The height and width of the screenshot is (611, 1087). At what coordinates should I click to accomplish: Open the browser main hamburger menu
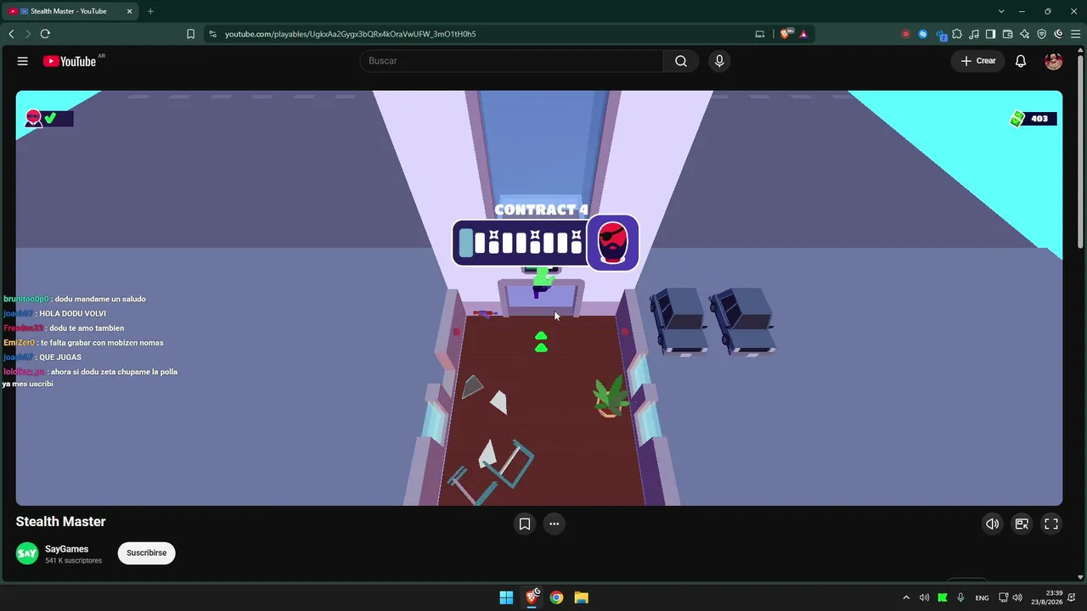[x=1074, y=34]
